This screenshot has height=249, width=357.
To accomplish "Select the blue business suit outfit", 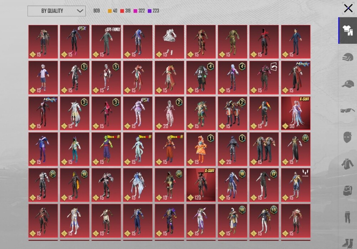I will click(x=296, y=42).
